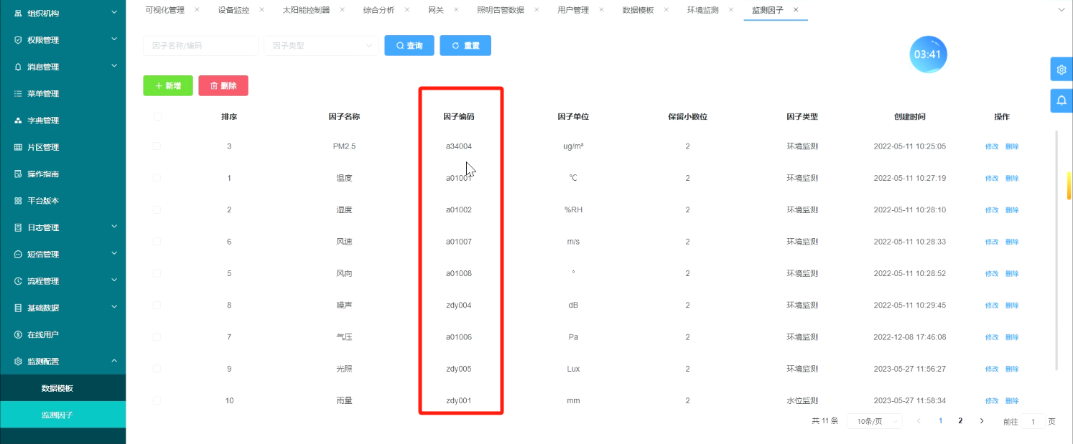Check the select-all checkbox in table header
1073x444 pixels.
[x=157, y=116]
